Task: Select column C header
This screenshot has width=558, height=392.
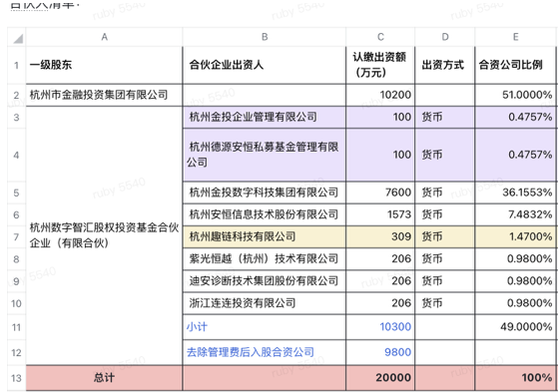Action: click(x=380, y=37)
